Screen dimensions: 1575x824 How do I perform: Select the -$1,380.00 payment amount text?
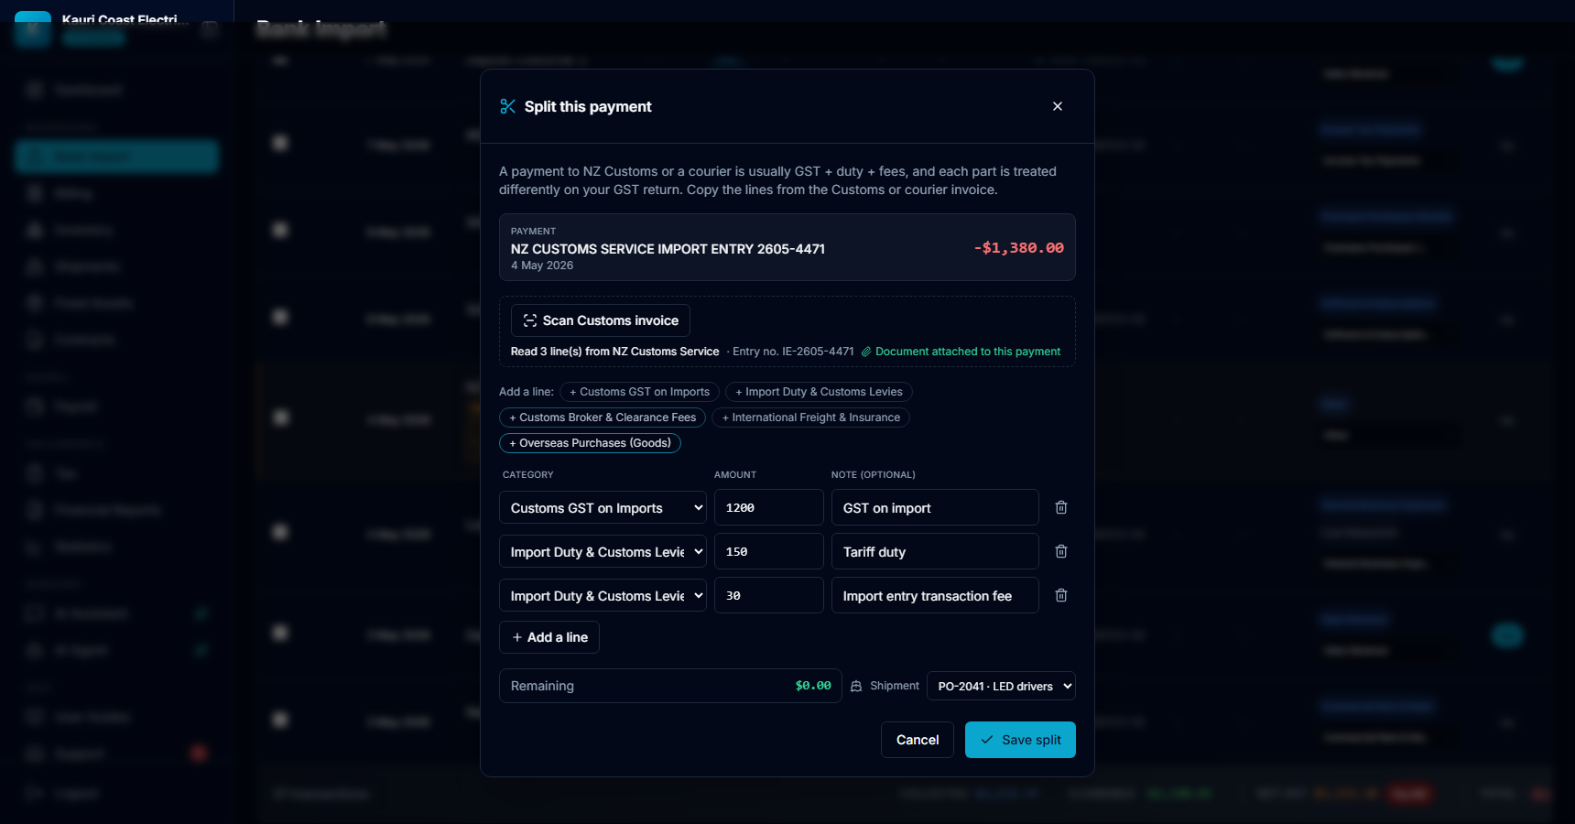[1018, 248]
